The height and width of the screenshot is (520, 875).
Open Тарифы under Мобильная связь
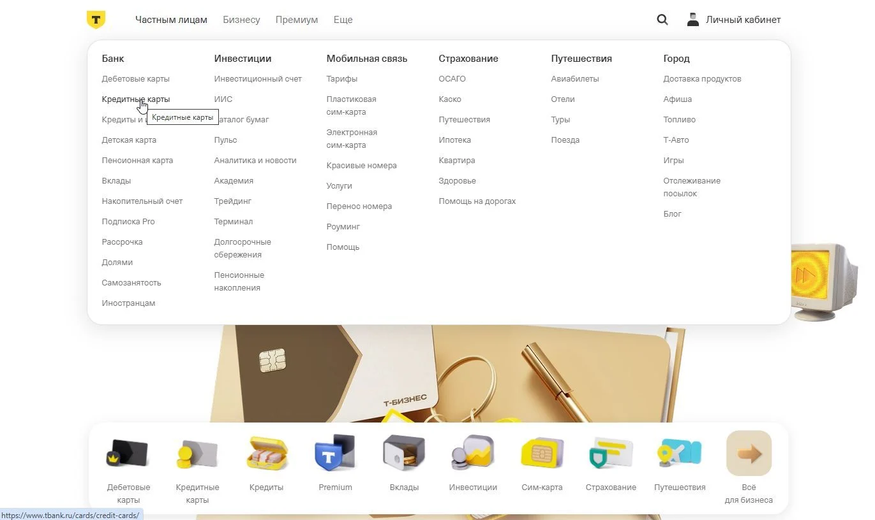click(x=342, y=79)
